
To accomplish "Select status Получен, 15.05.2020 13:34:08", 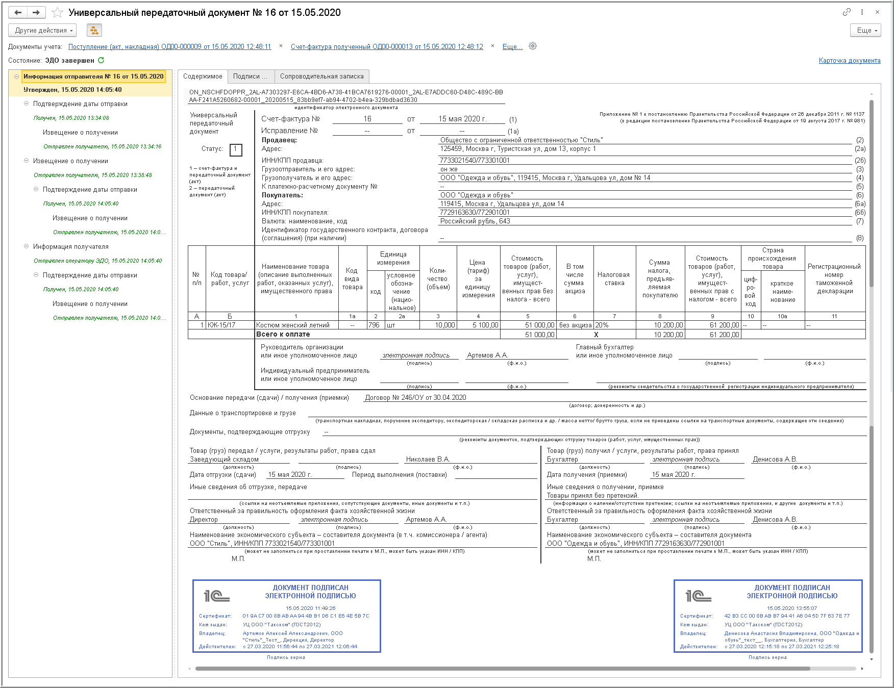I will 71,118.
